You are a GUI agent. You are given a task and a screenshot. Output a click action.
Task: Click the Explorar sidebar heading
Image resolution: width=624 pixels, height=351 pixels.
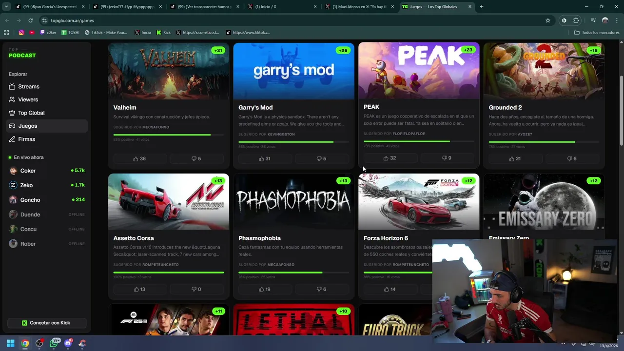(18, 74)
